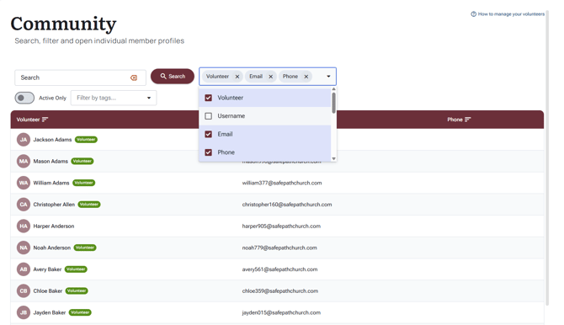
Task: Open Harper Anderson's HA avatar
Action: pos(24,226)
